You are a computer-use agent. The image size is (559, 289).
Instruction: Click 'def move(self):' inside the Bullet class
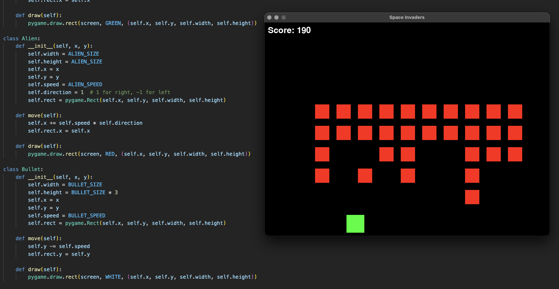pos(39,238)
